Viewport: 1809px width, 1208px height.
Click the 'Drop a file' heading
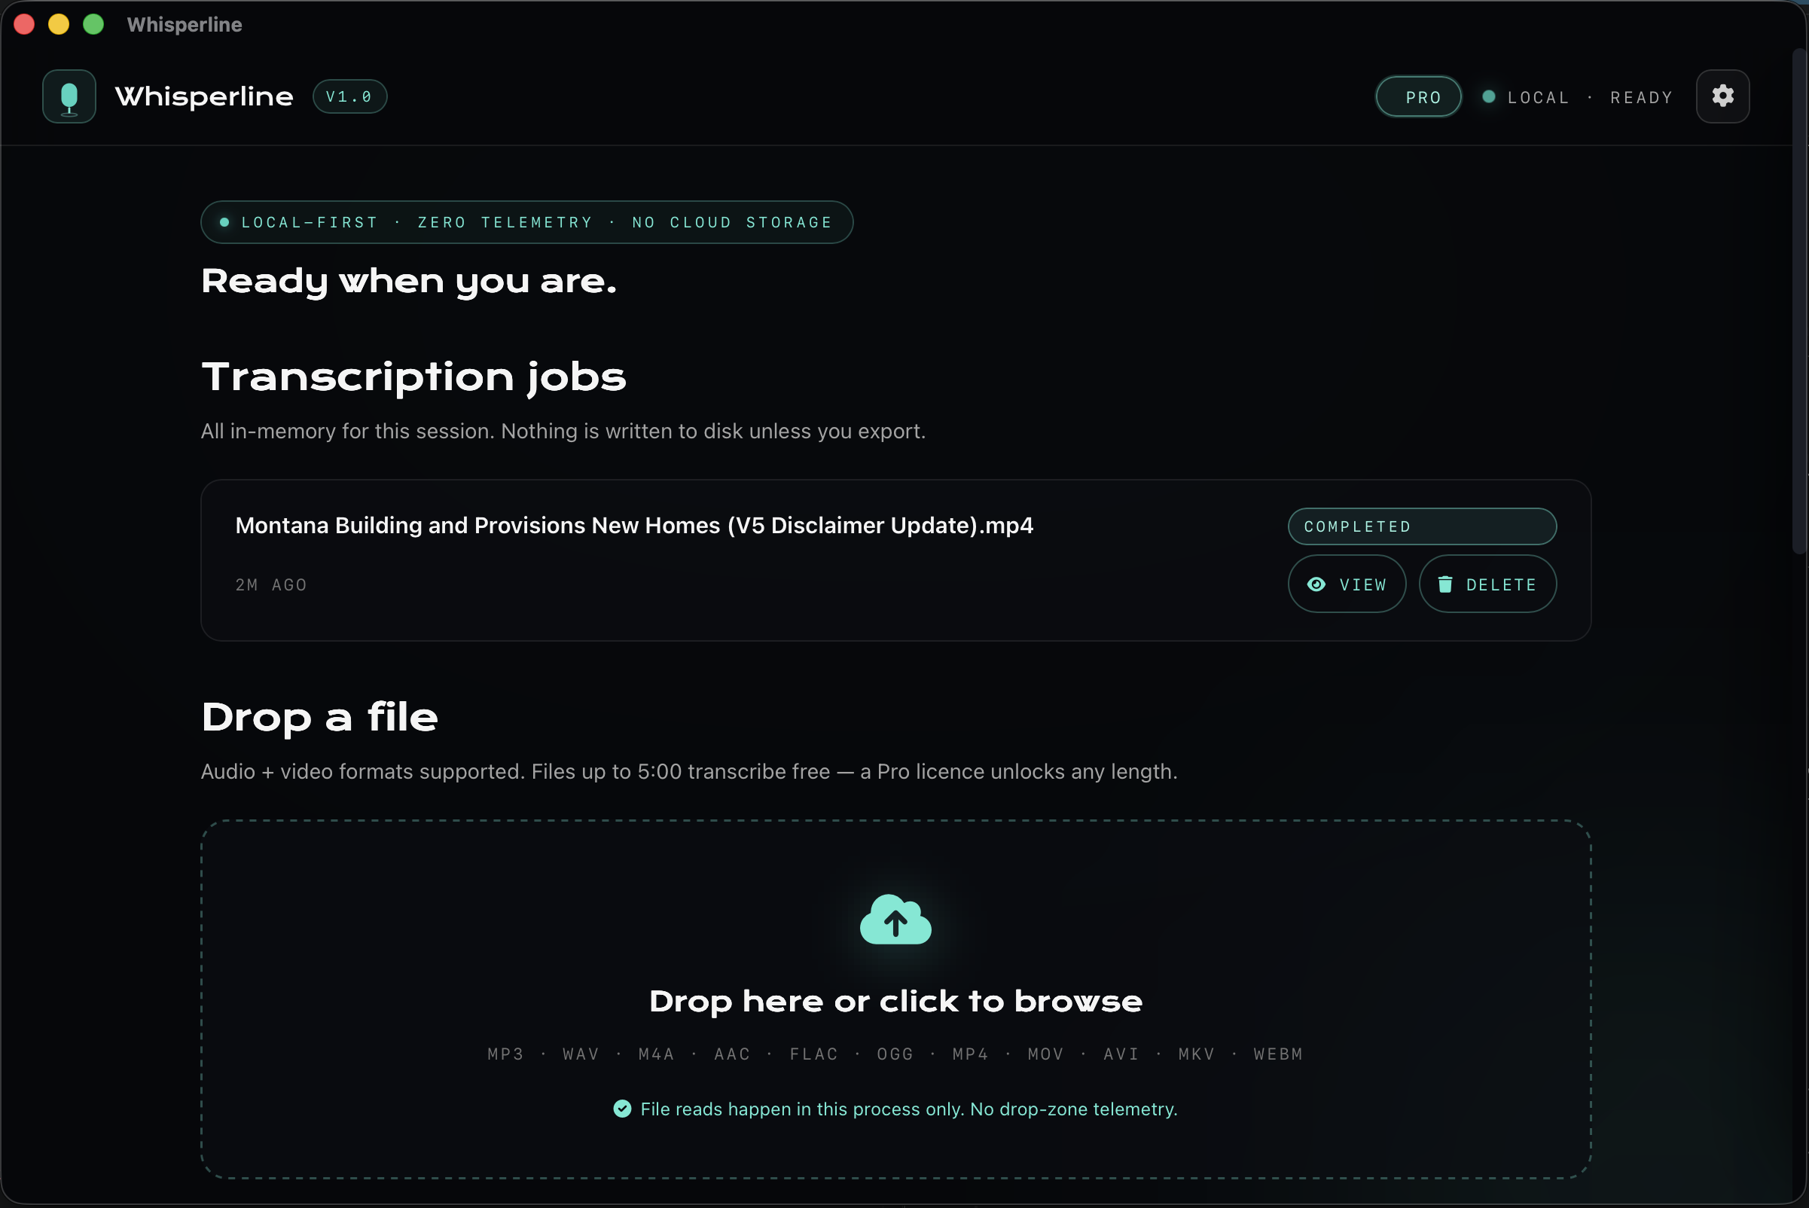click(319, 717)
